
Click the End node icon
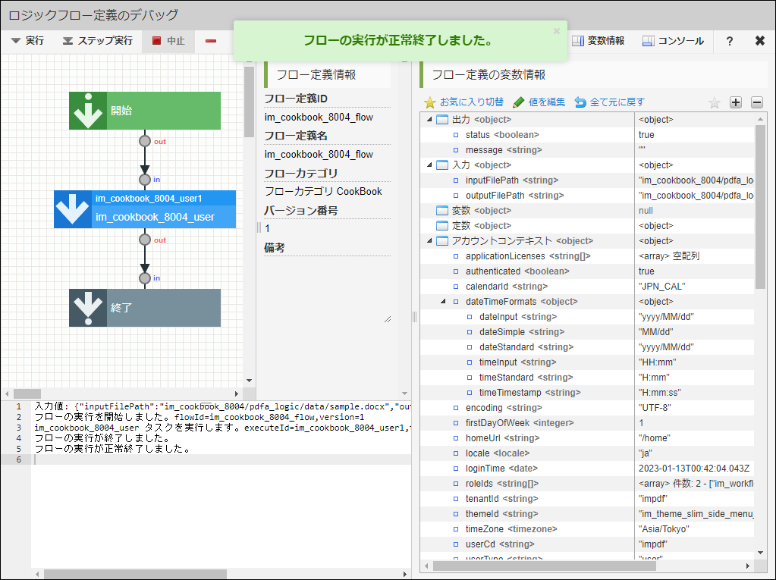pyautogui.click(x=88, y=308)
